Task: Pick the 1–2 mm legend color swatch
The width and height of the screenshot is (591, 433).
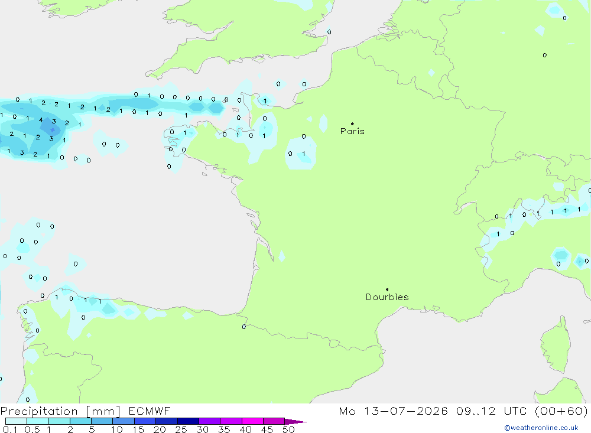Action: 59,421
